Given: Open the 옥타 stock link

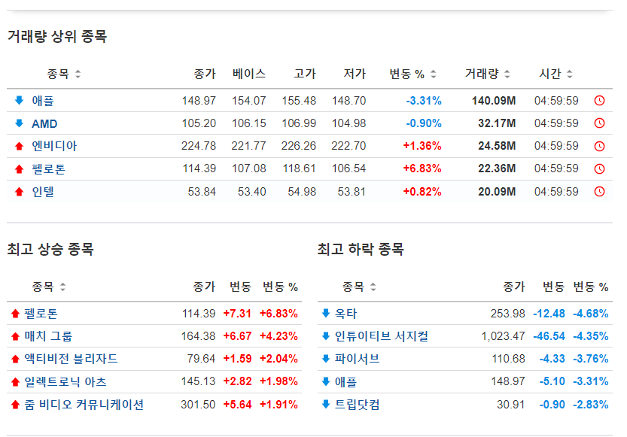Looking at the screenshot, I should tap(345, 314).
